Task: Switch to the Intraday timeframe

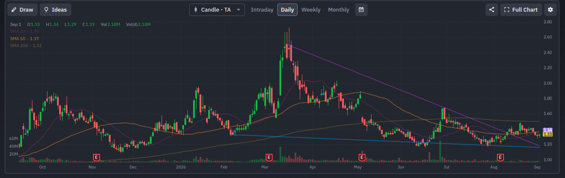Action: pos(262,9)
